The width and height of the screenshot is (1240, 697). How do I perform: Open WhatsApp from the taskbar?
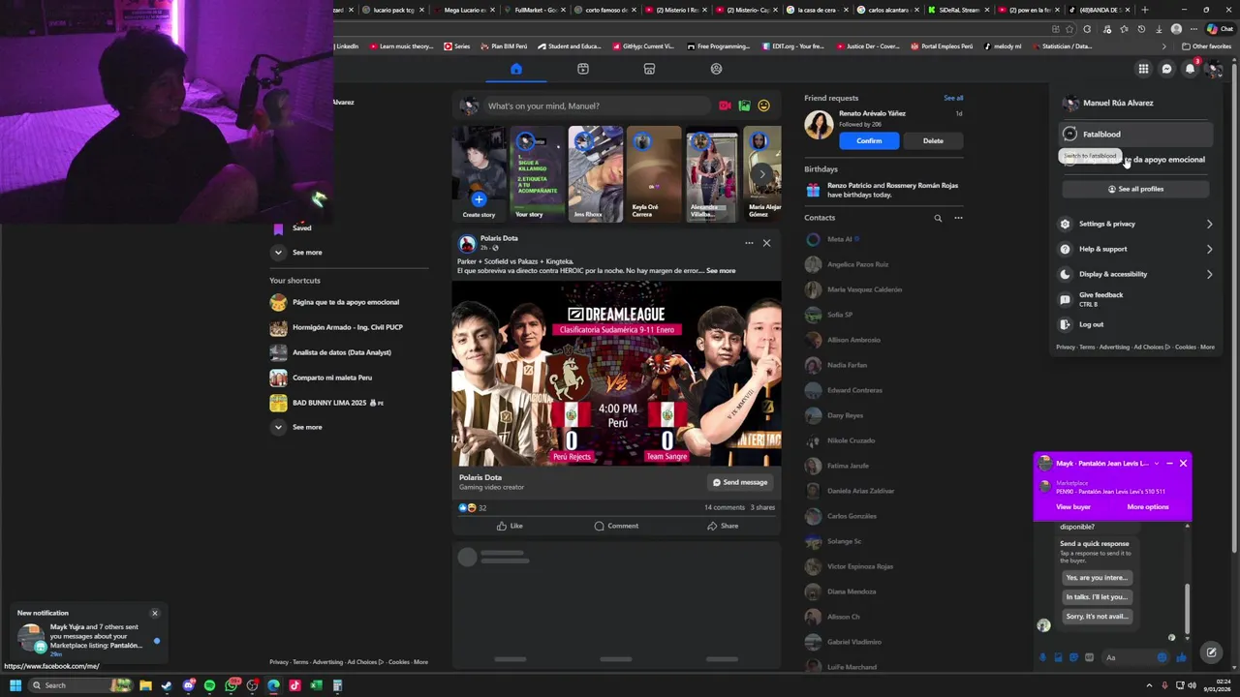click(231, 685)
